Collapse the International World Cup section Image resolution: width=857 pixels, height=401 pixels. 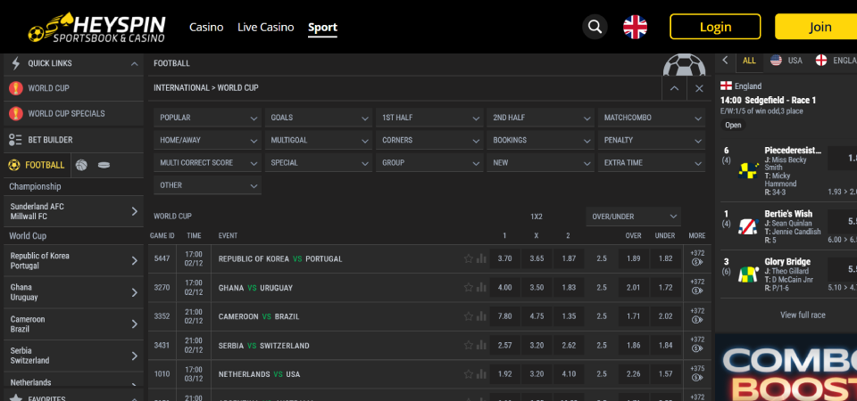click(675, 88)
